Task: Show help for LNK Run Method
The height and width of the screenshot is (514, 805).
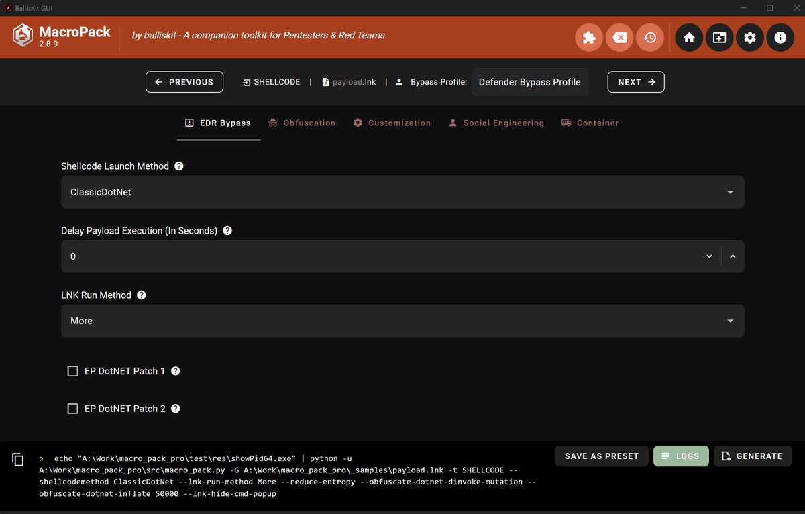Action: point(142,295)
